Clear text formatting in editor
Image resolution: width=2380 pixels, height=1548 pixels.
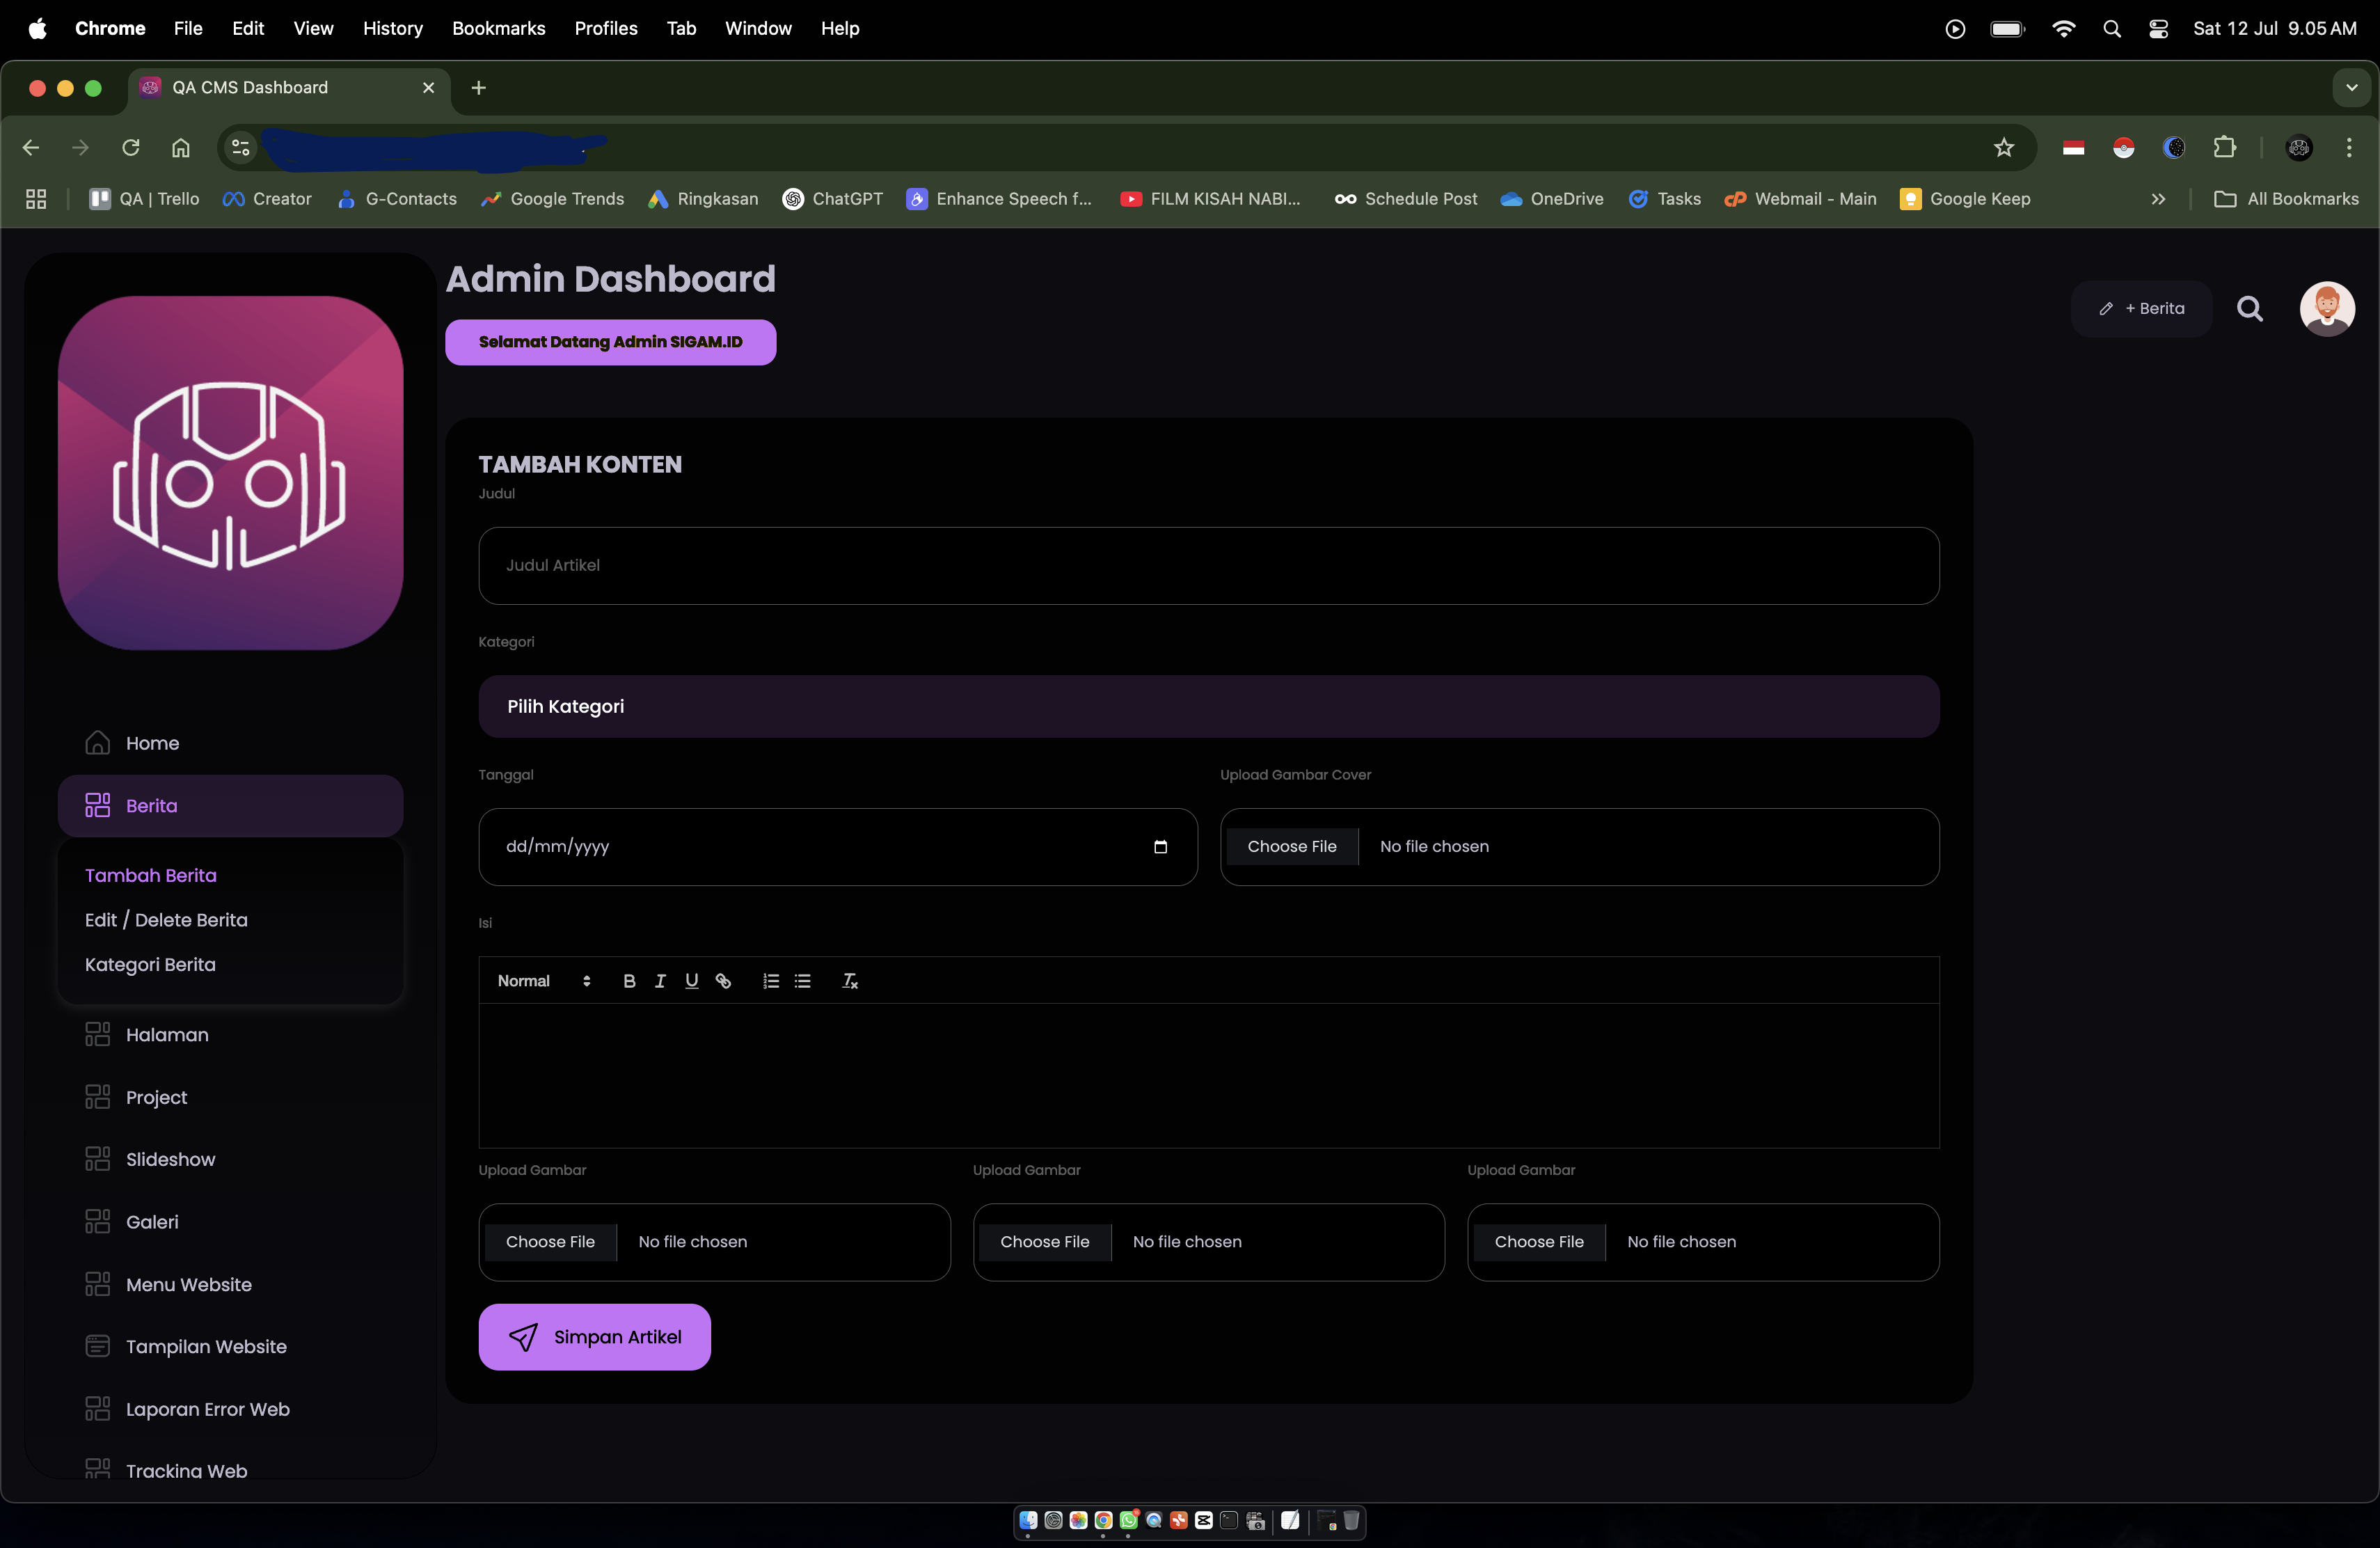click(850, 981)
